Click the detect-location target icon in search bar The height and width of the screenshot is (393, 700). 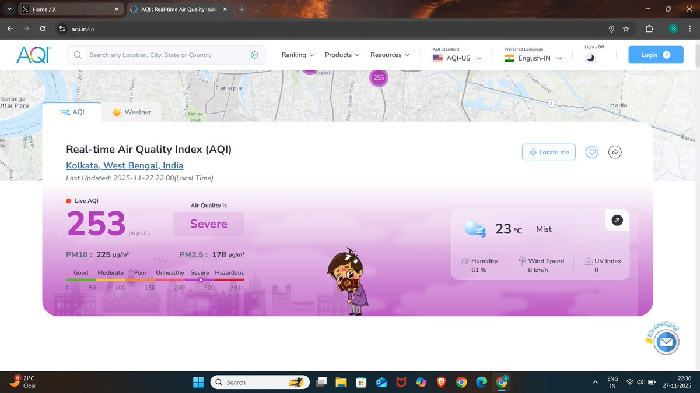coord(254,55)
